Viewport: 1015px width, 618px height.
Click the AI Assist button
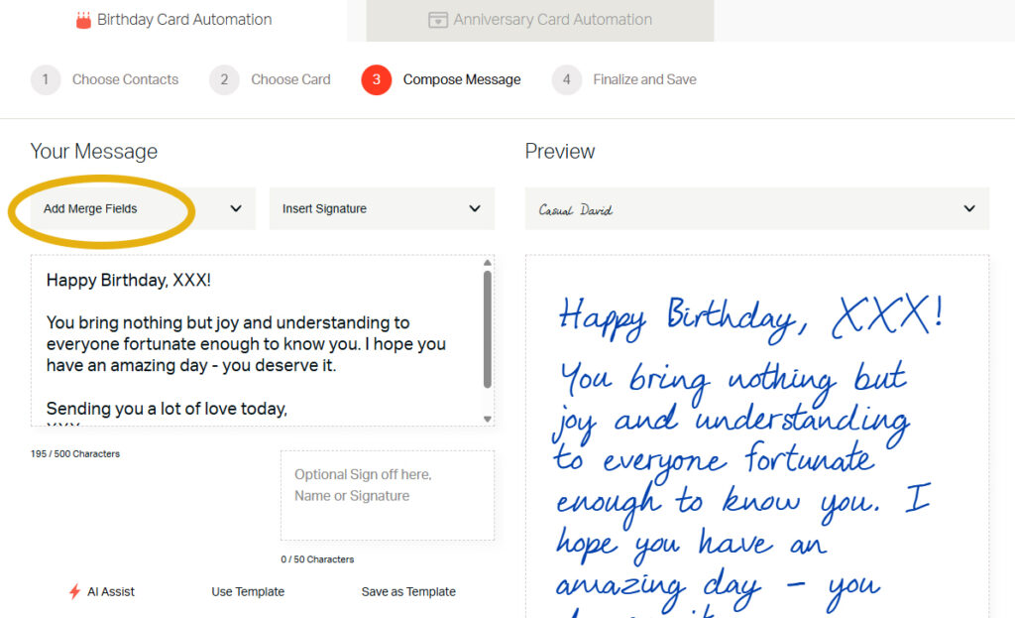click(x=102, y=591)
